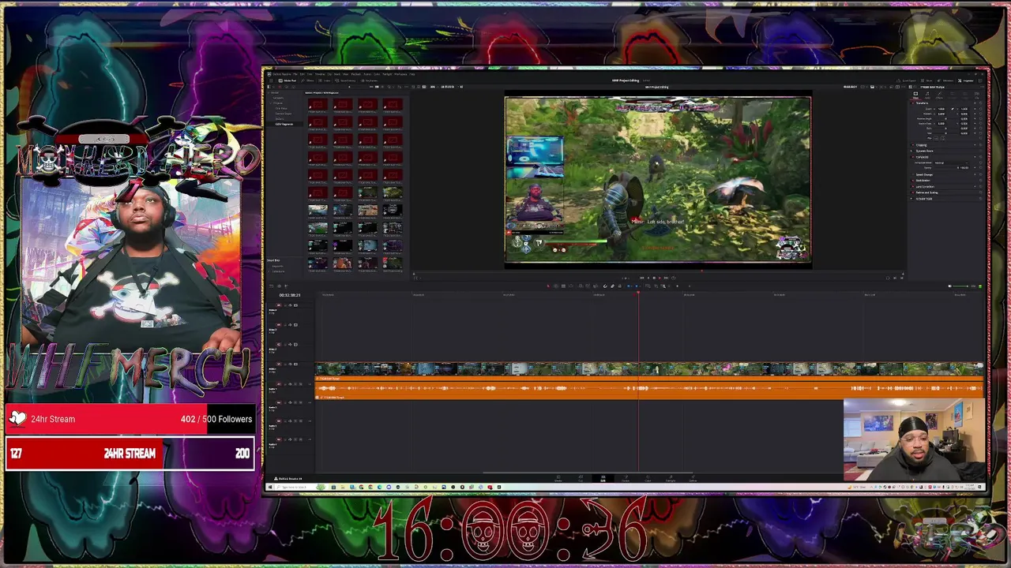
Task: Open the viewer zoom percentage dropdown
Action: pos(433,87)
